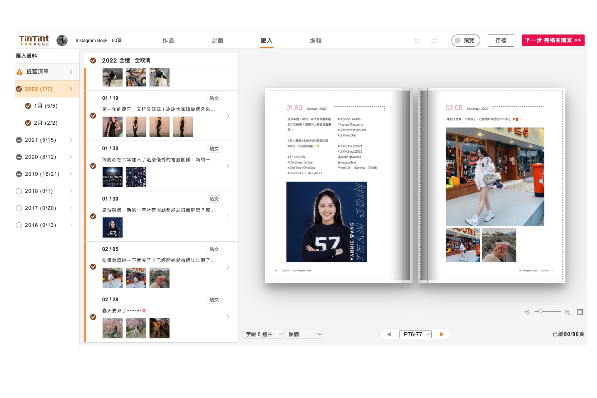Switch to the 匯入 tab
The width and height of the screenshot is (597, 398).
coord(266,40)
